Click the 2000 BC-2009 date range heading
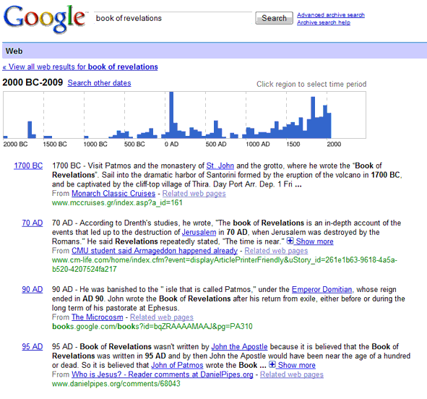This screenshot has width=427, height=399. tap(33, 82)
